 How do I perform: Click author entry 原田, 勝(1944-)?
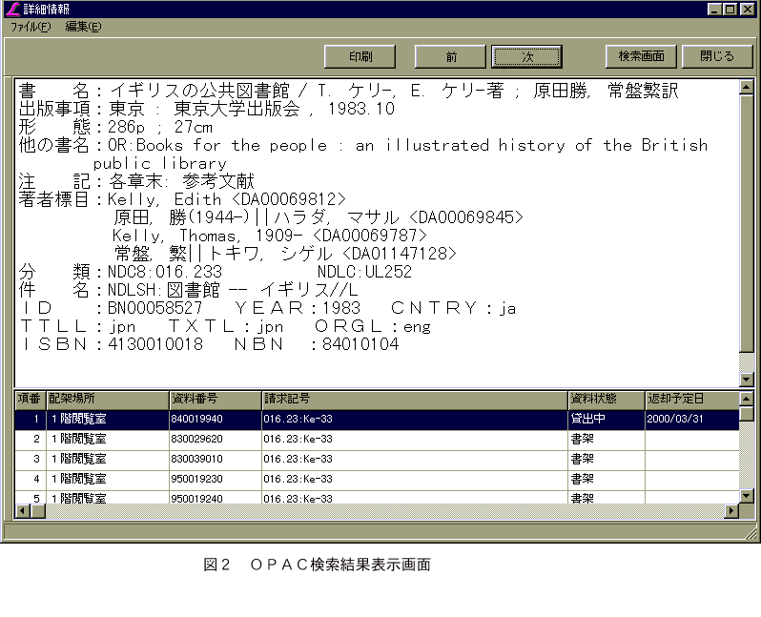coord(181,217)
